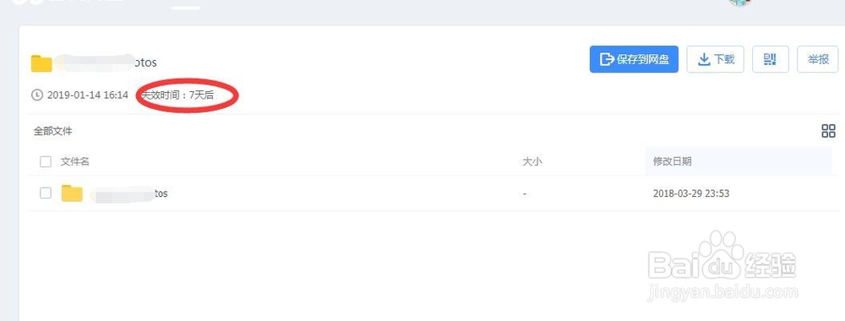Viewport: 845px width, 321px height.
Task: Sort by the 修改日期 column header
Action: [673, 161]
